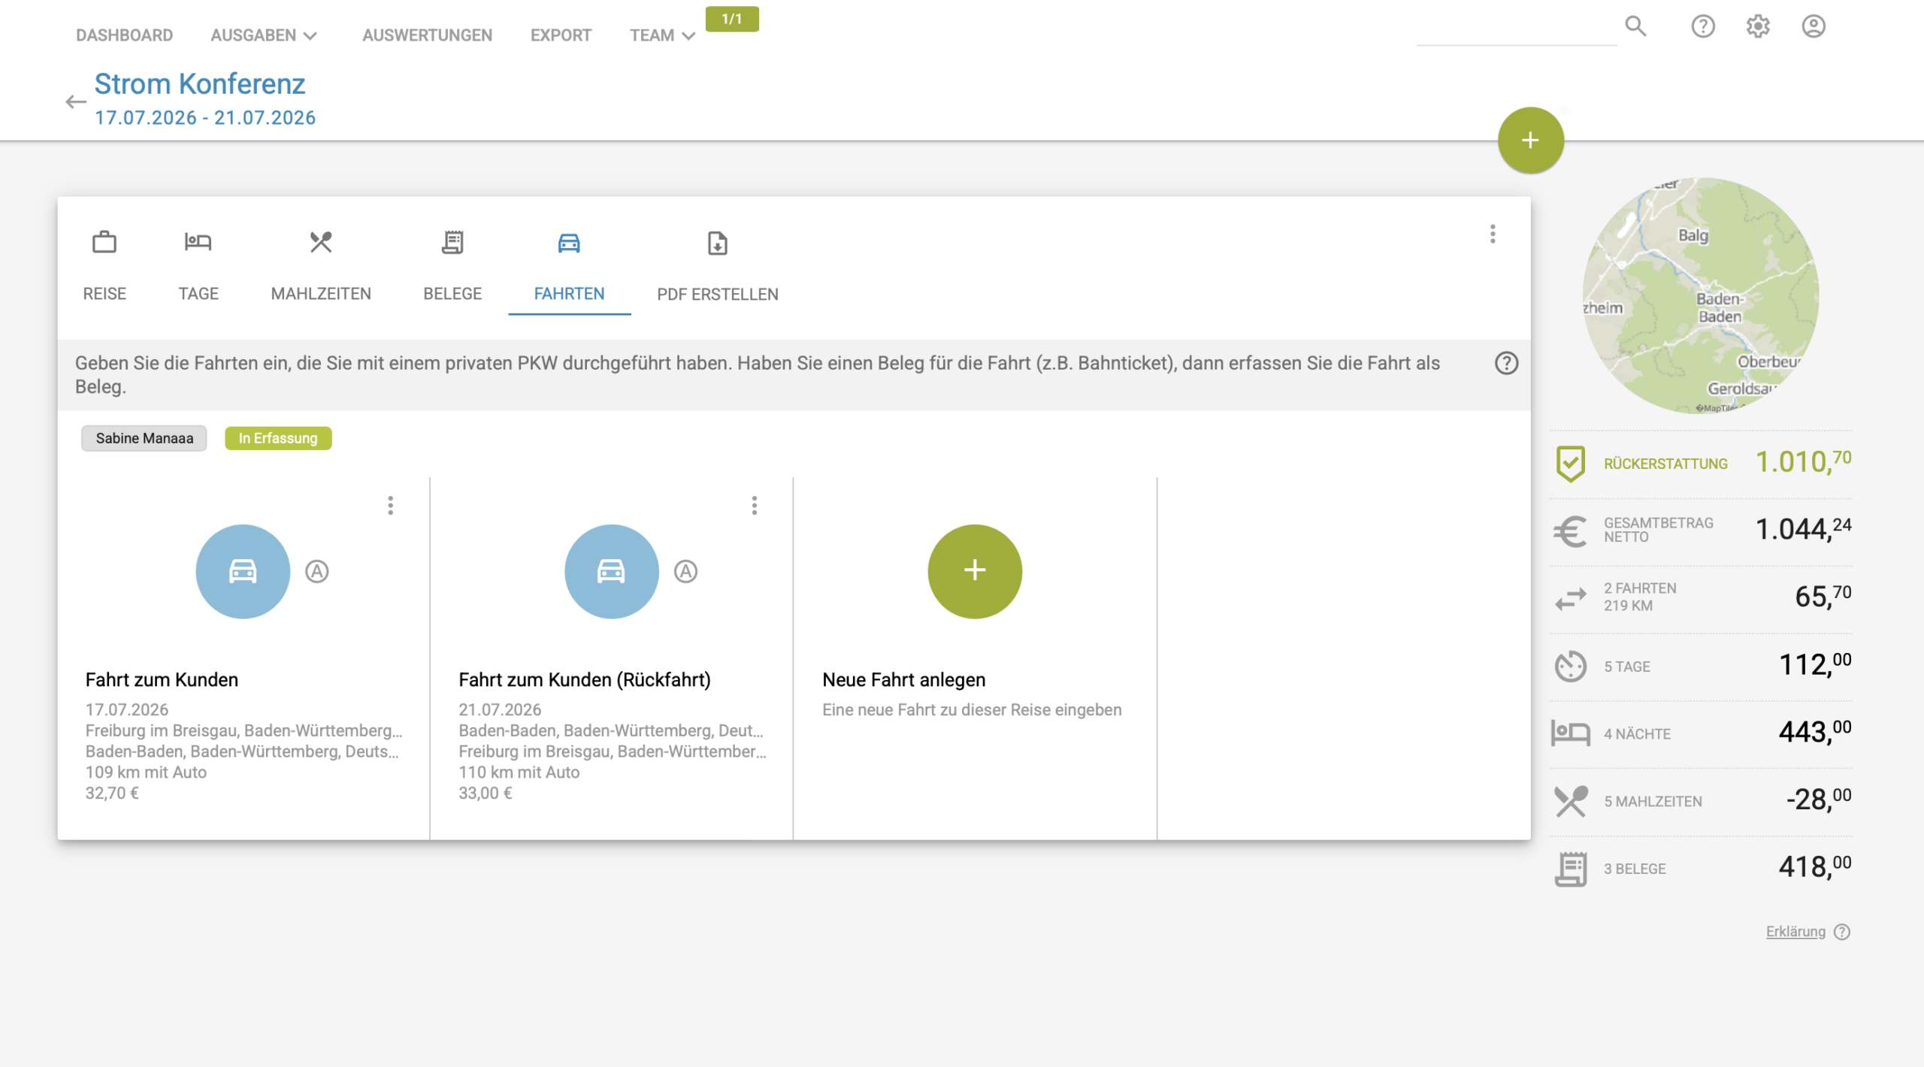Image resolution: width=1924 pixels, height=1067 pixels.
Task: Expand the Ausgaben dropdown menu
Action: [x=264, y=35]
